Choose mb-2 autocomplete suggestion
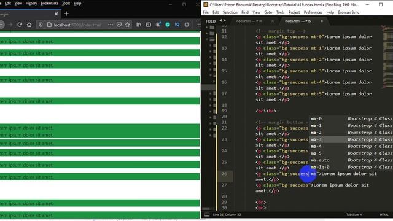Image resolution: width=393 pixels, height=221 pixels. [351, 133]
